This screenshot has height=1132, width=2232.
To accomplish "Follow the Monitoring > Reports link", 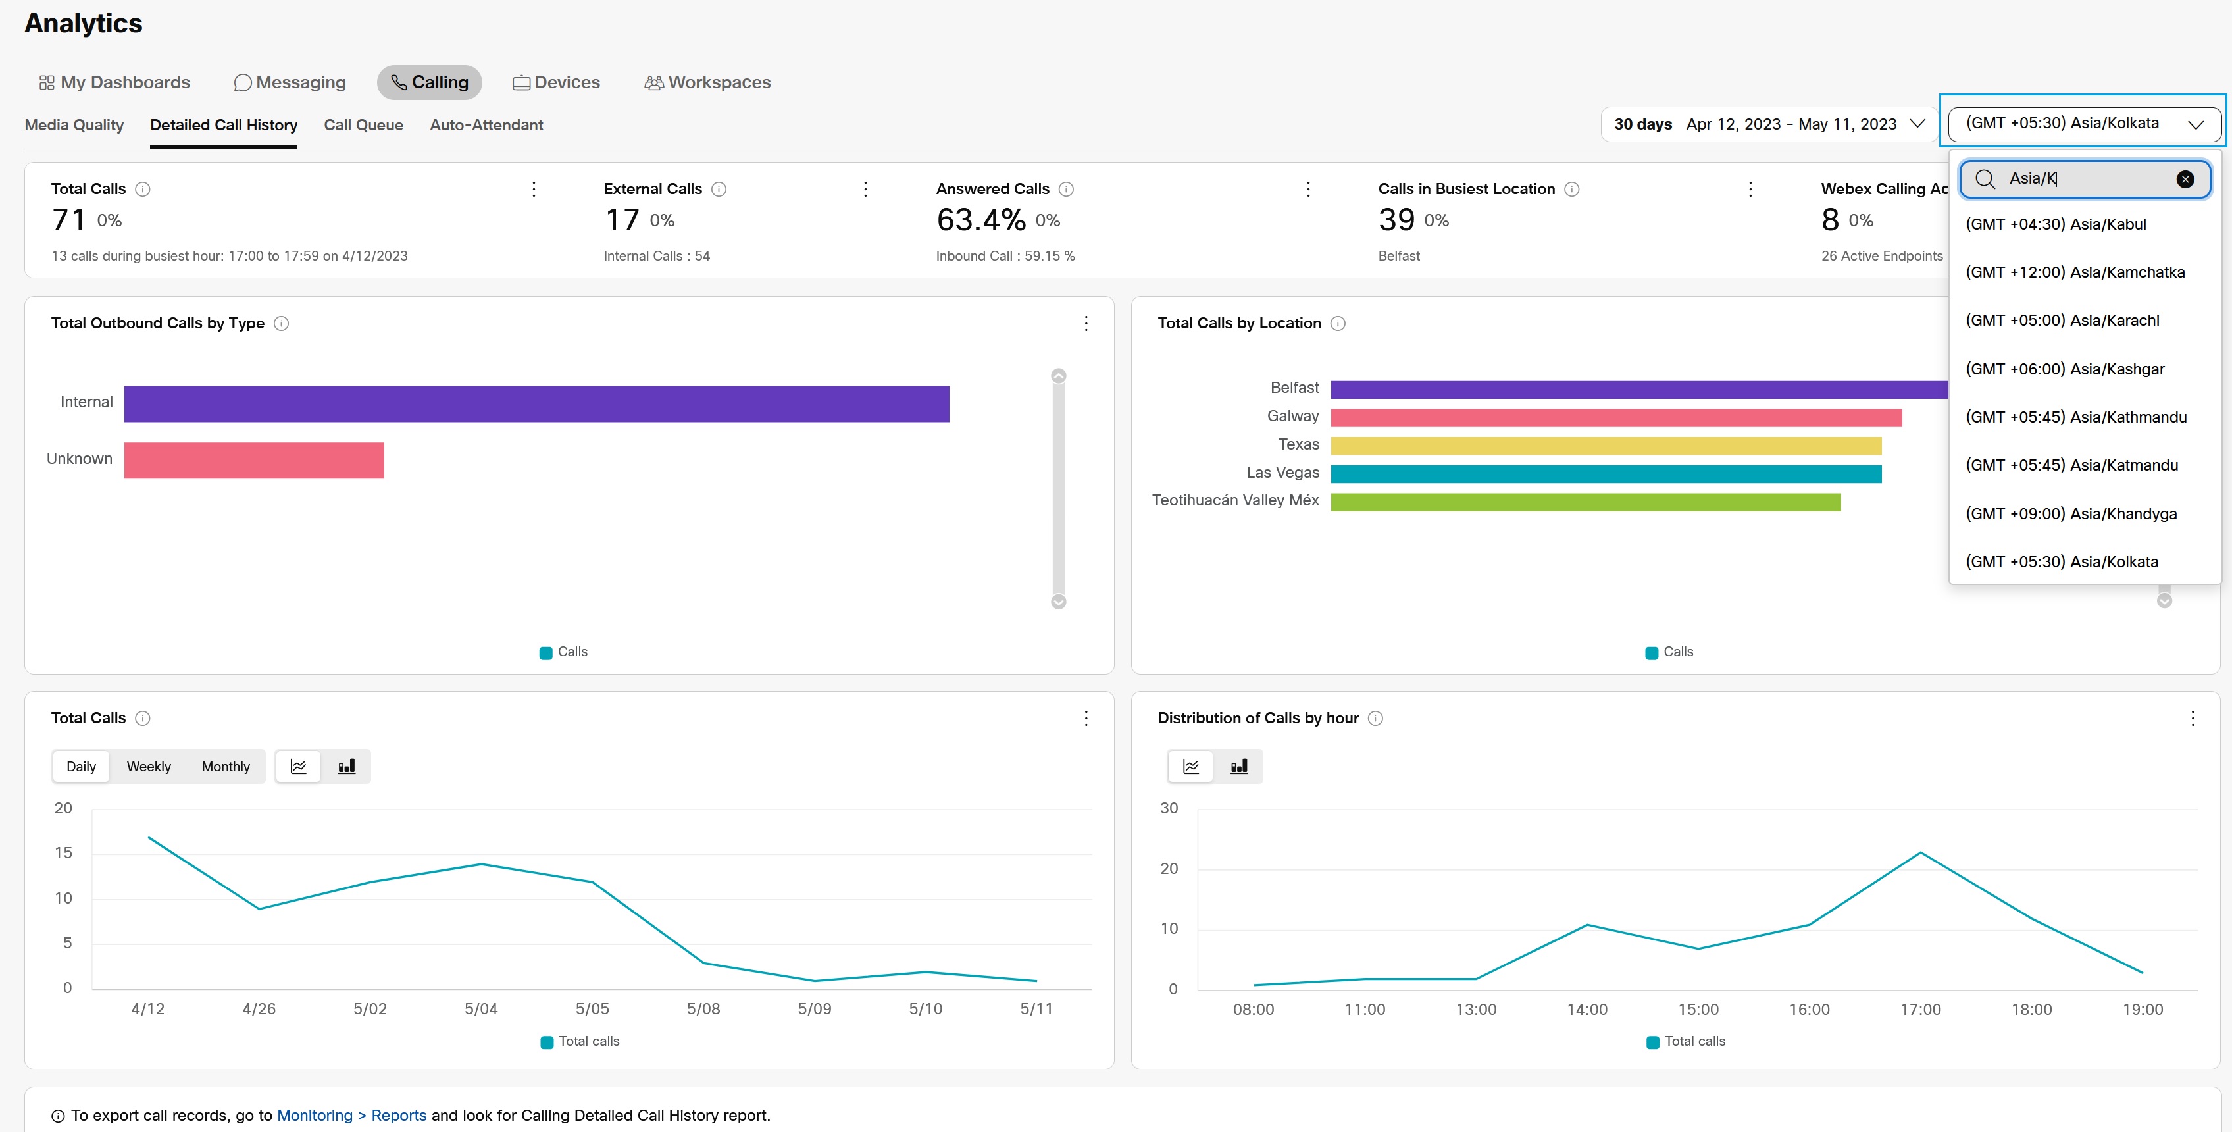I will [352, 1115].
